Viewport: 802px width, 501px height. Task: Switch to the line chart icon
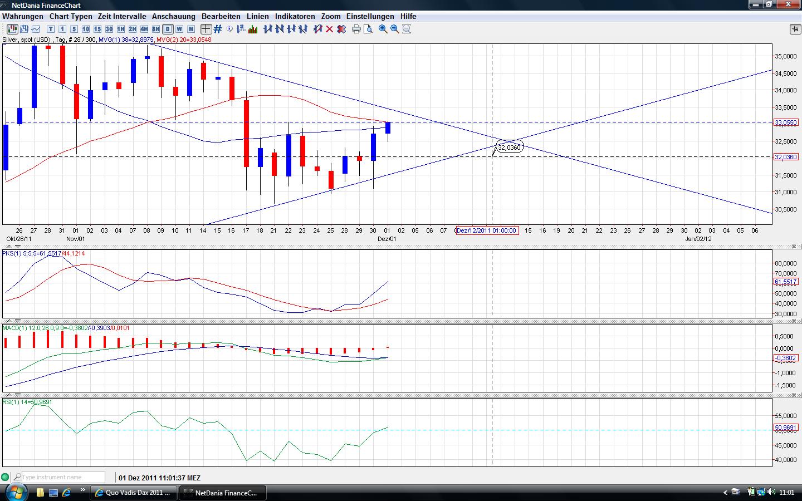[x=36, y=29]
